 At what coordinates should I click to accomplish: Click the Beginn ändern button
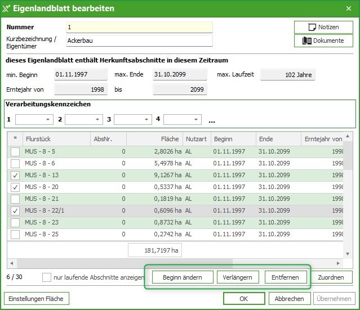[183, 277]
